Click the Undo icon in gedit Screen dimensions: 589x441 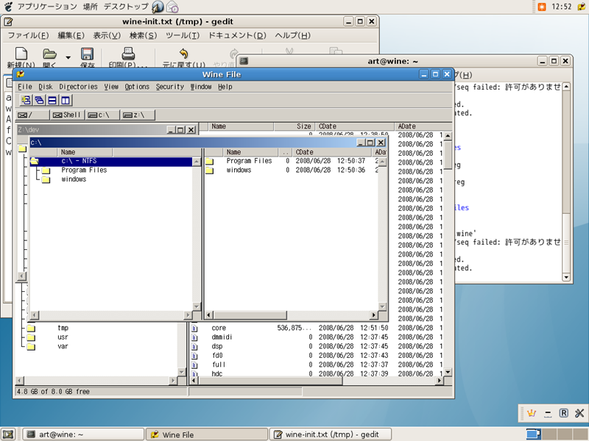tap(183, 54)
